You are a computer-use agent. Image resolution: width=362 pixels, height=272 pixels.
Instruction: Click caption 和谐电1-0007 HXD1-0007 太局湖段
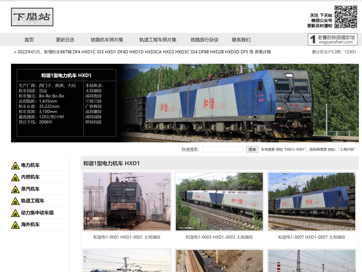(x=312, y=237)
